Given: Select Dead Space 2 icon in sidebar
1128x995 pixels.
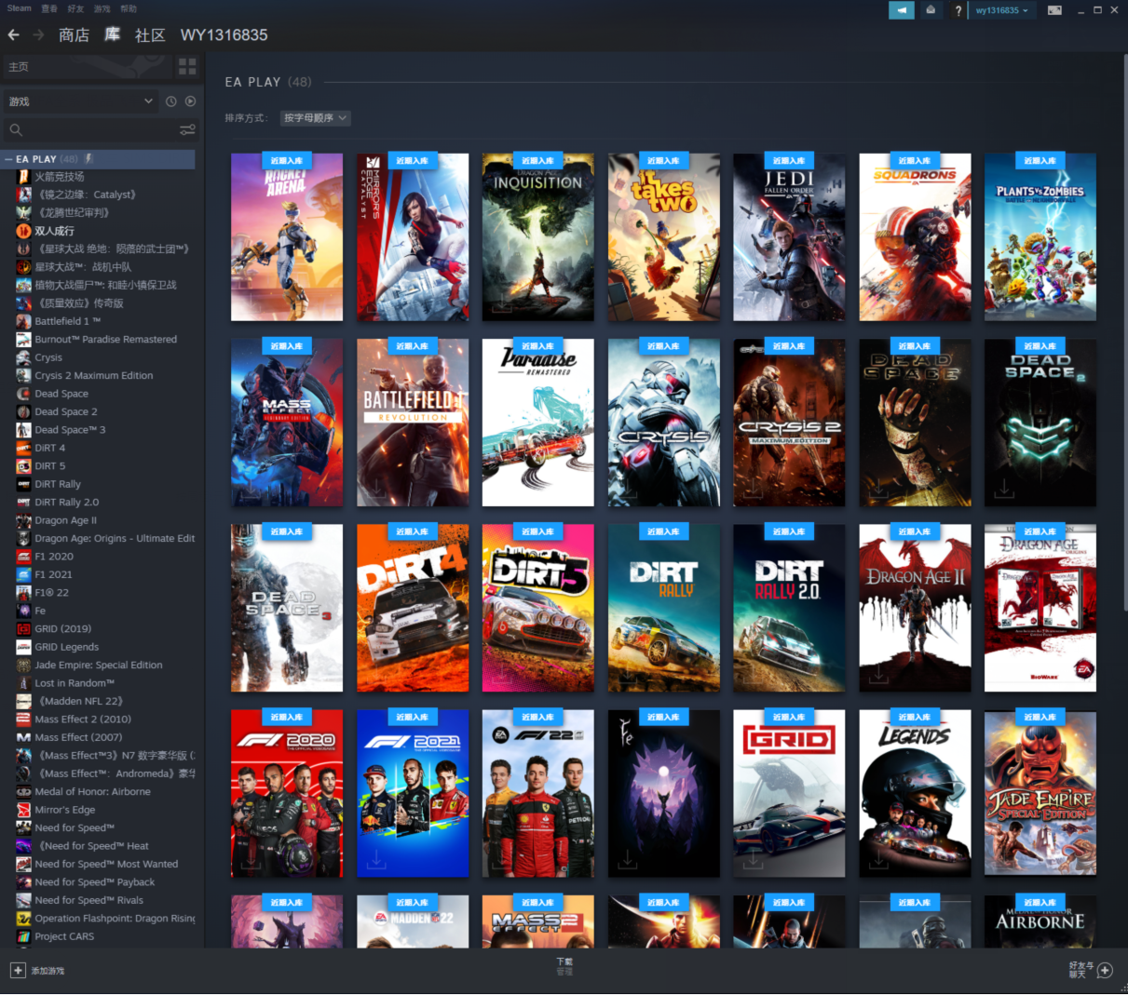Looking at the screenshot, I should pos(23,411).
